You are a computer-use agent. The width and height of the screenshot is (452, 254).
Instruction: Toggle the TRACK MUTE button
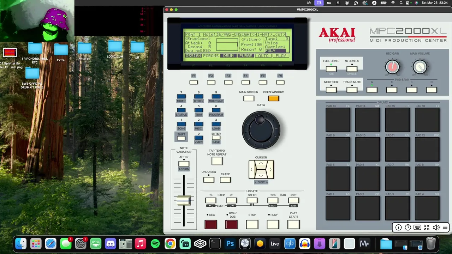[352, 90]
